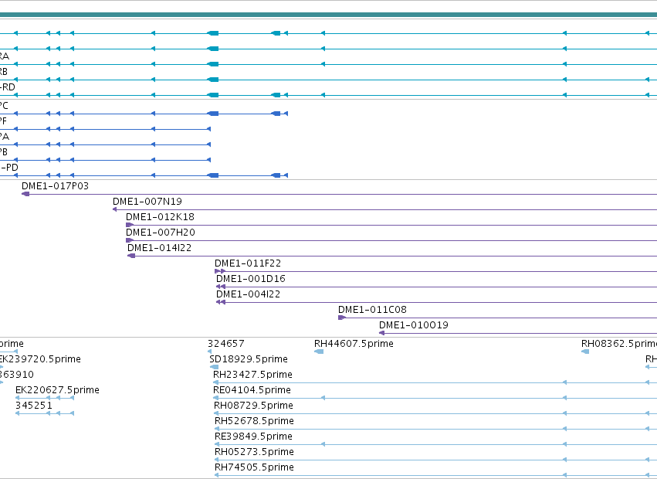Click the 345251 EST label
The image size is (657, 479).
pyautogui.click(x=34, y=406)
